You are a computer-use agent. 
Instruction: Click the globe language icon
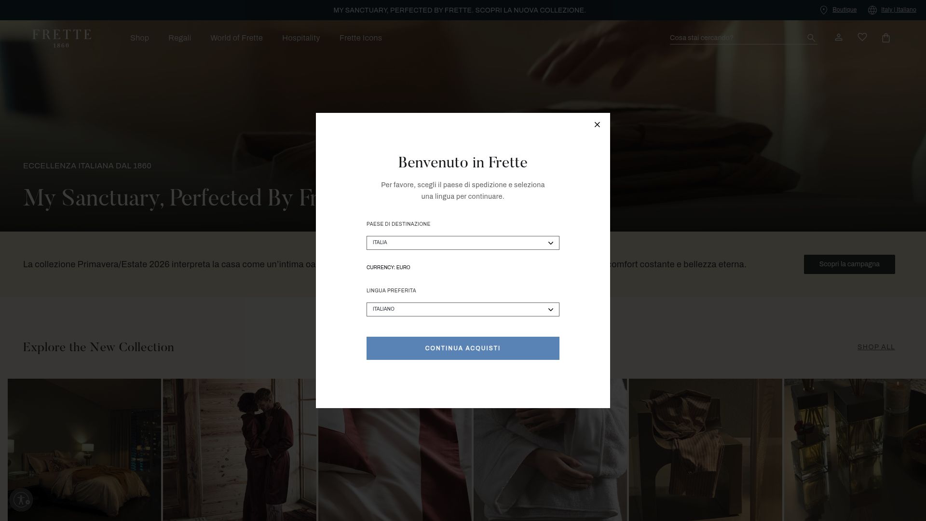[872, 10]
